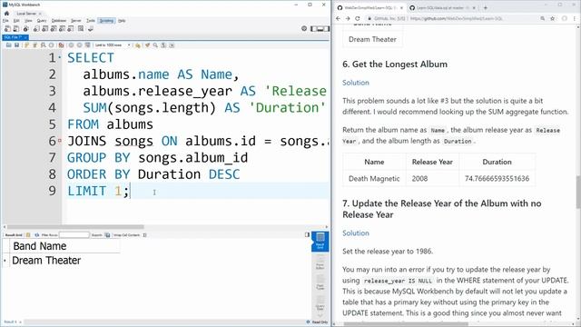
Task: Search table data icon in main toolbar
Action: point(81,29)
